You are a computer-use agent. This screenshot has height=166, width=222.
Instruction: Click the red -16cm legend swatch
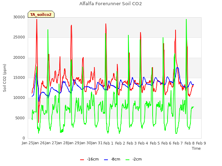(82, 160)
